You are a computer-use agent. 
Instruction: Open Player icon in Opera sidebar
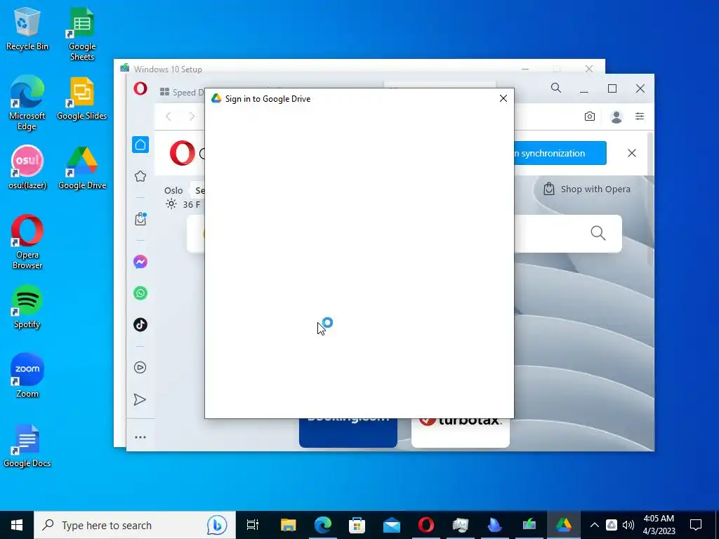coord(140,368)
